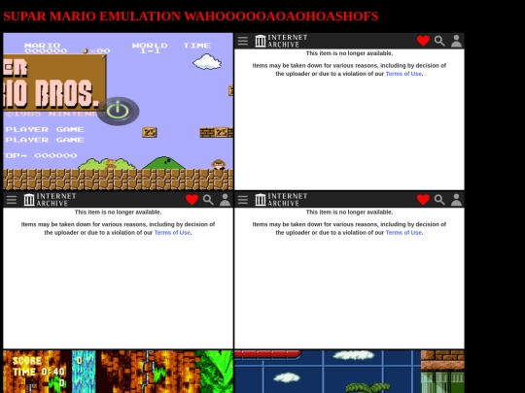The width and height of the screenshot is (525, 393).
Task: Click the red heart in top-right archive frame
Action: pos(423,41)
